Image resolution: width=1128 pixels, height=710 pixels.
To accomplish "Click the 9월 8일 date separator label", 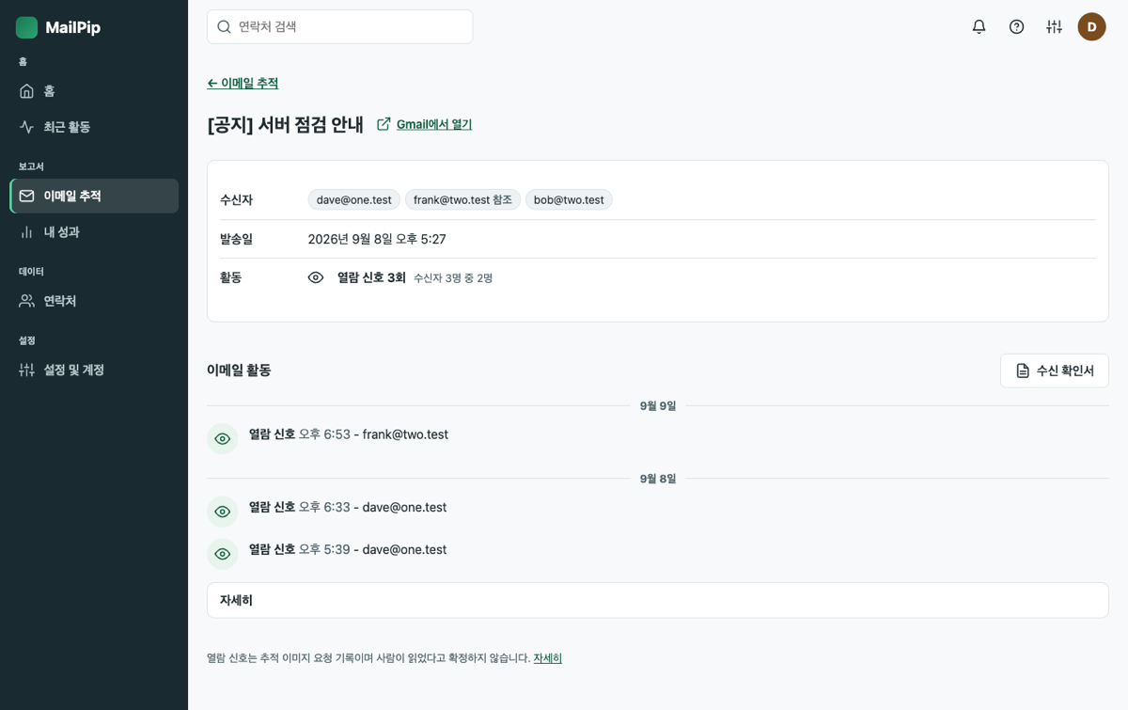I will (x=658, y=479).
